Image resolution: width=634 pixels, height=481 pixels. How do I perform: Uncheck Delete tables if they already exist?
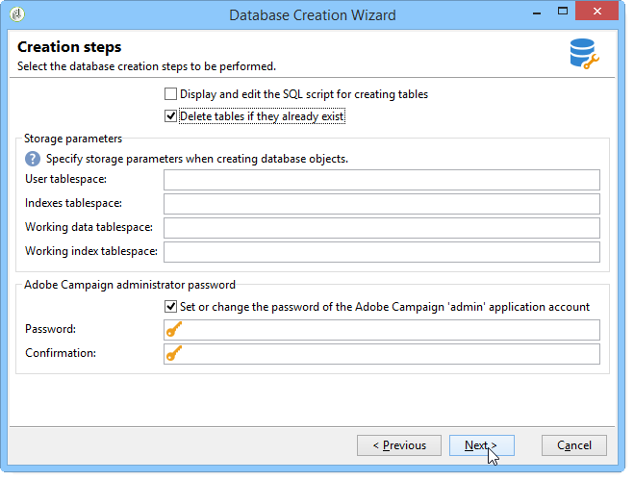pyautogui.click(x=170, y=116)
